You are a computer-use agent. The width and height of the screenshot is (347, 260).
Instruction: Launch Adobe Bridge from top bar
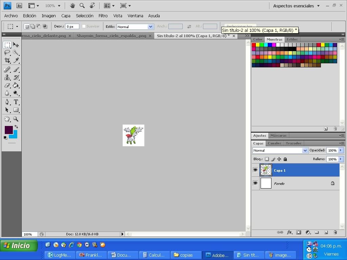click(x=19, y=6)
